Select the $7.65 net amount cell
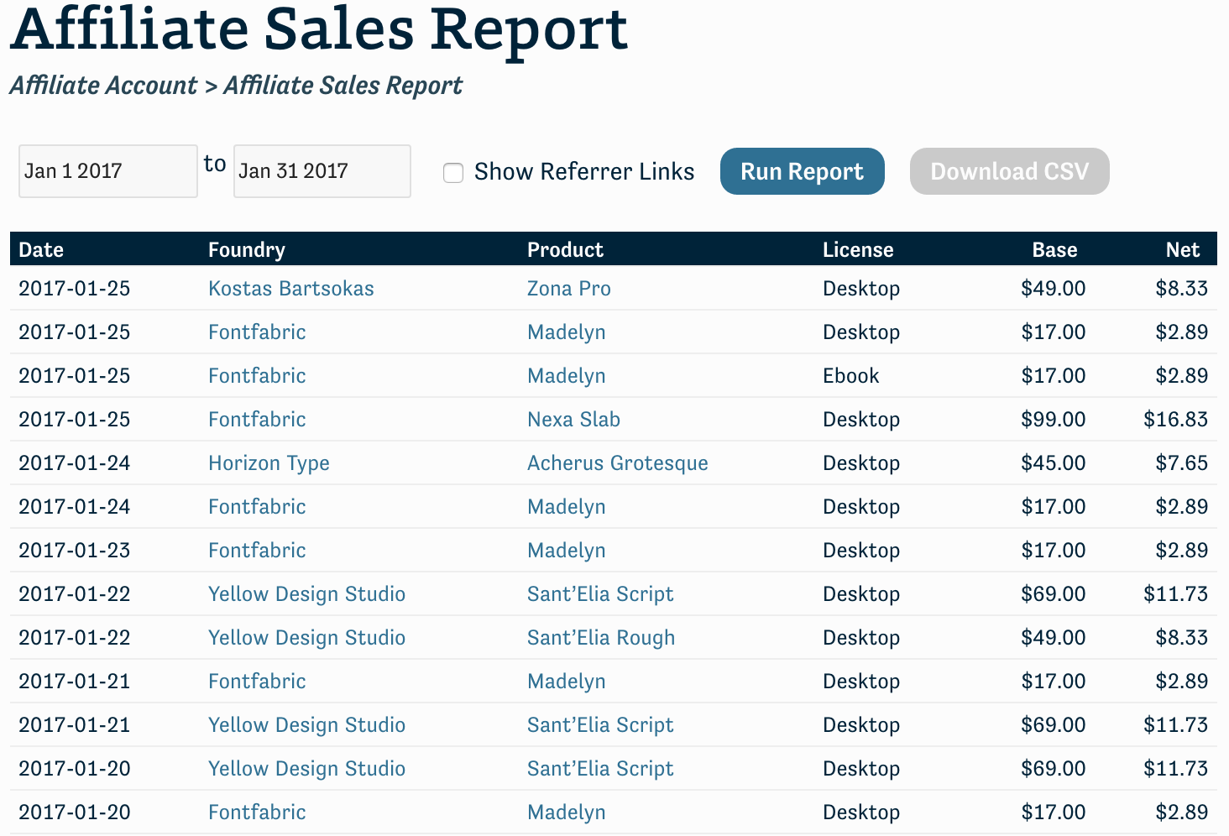Viewport: 1229px width, 836px height. coord(1181,463)
